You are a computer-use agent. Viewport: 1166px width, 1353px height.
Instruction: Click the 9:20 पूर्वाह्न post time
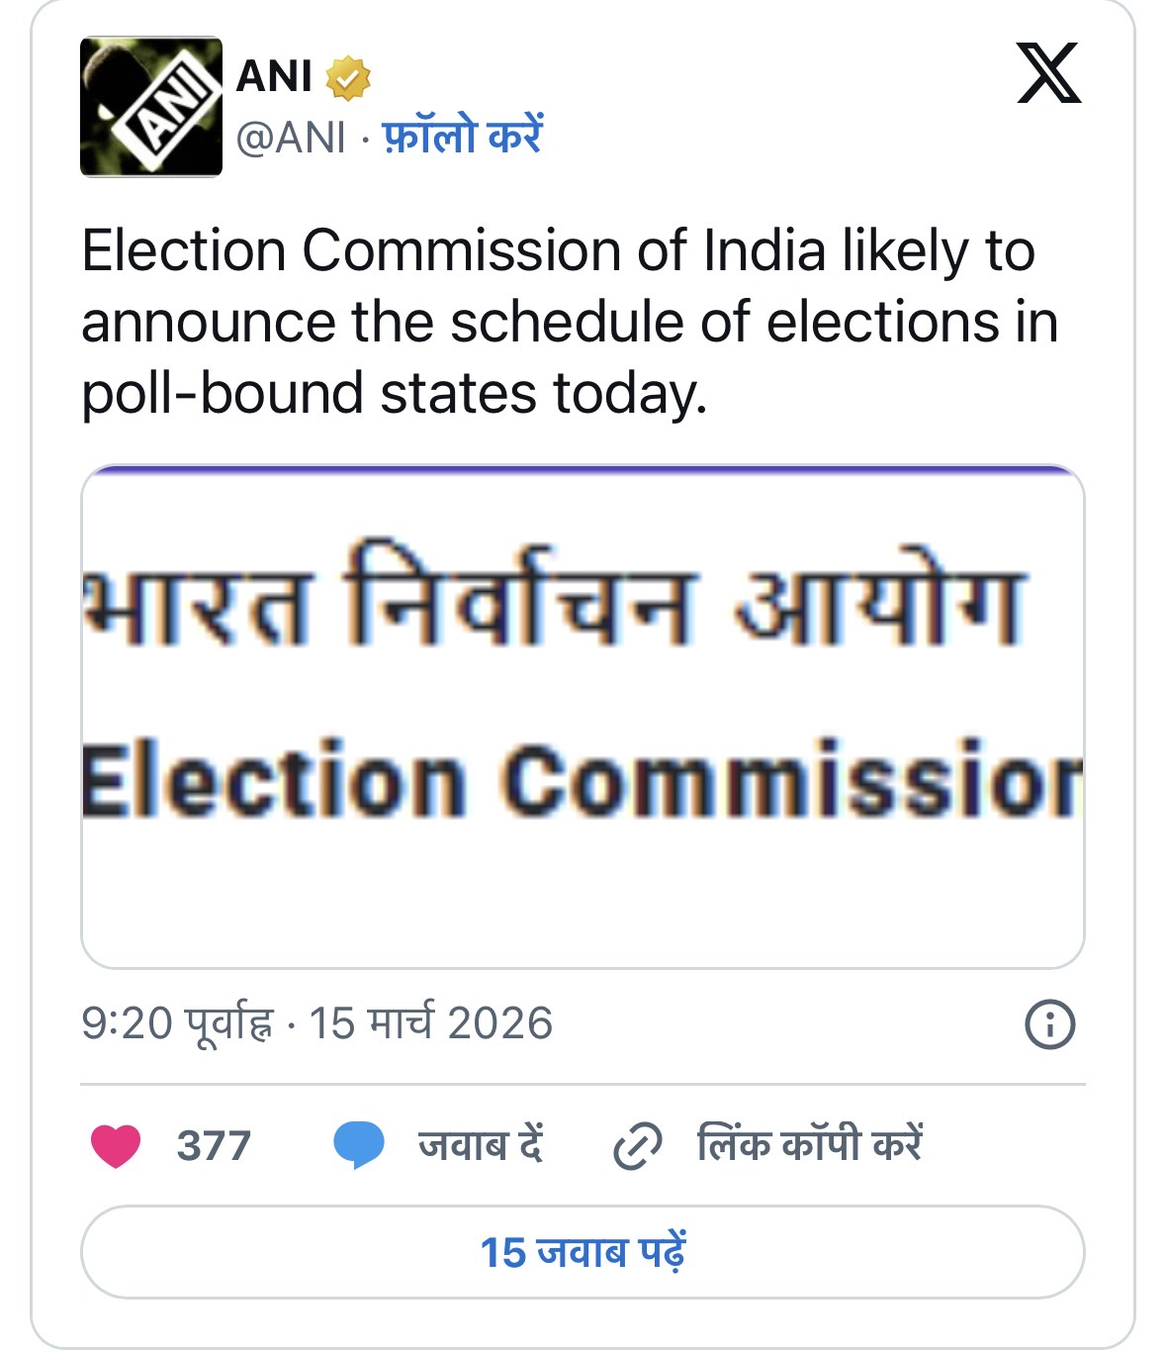click(176, 1023)
